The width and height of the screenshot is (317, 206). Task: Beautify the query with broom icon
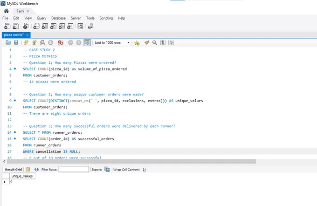(146, 43)
